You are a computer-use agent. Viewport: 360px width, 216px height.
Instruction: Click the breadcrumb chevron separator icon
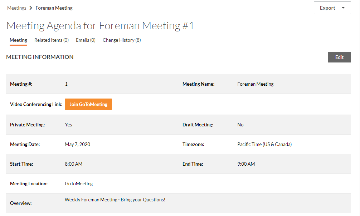click(x=31, y=8)
